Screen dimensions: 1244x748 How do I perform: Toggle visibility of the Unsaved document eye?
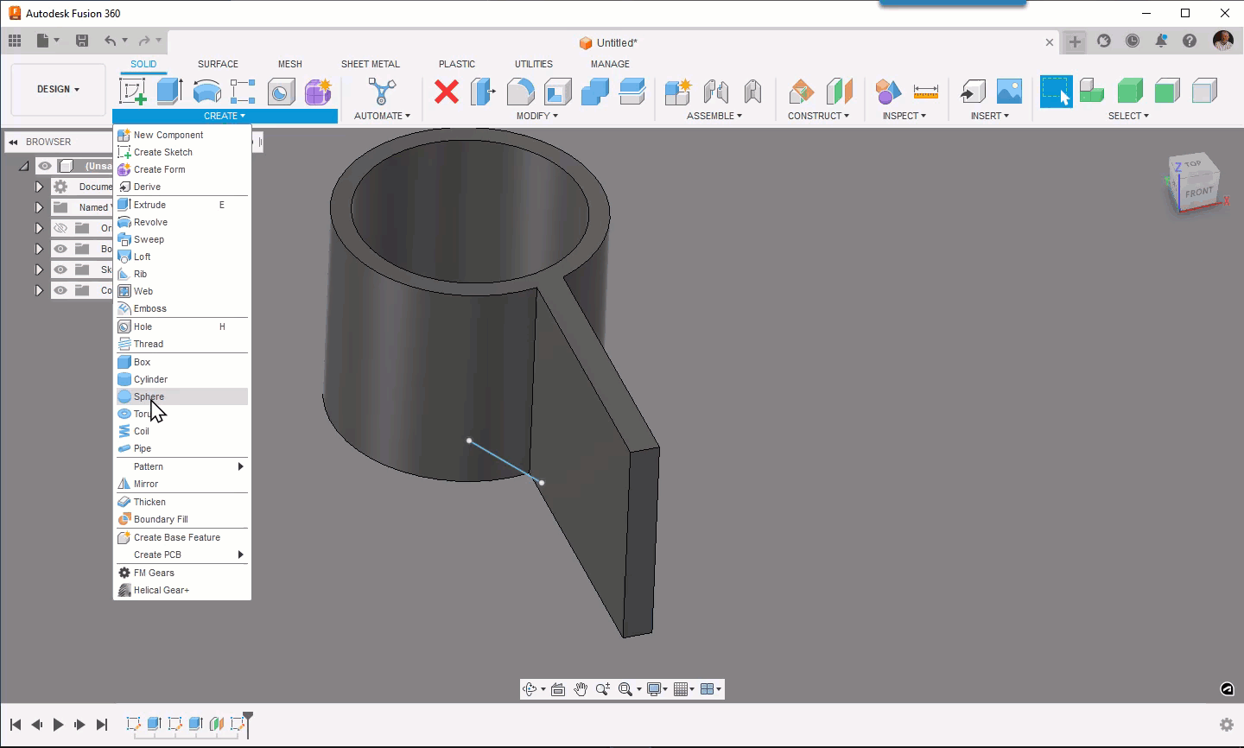coord(45,166)
